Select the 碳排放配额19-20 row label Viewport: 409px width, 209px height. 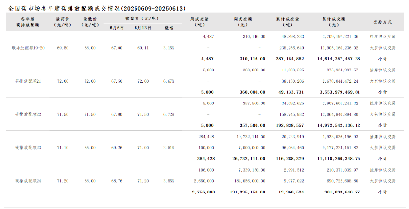pos(28,48)
